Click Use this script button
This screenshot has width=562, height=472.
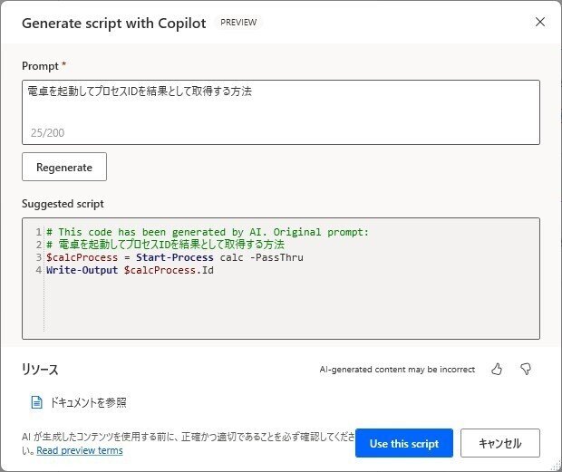[404, 443]
